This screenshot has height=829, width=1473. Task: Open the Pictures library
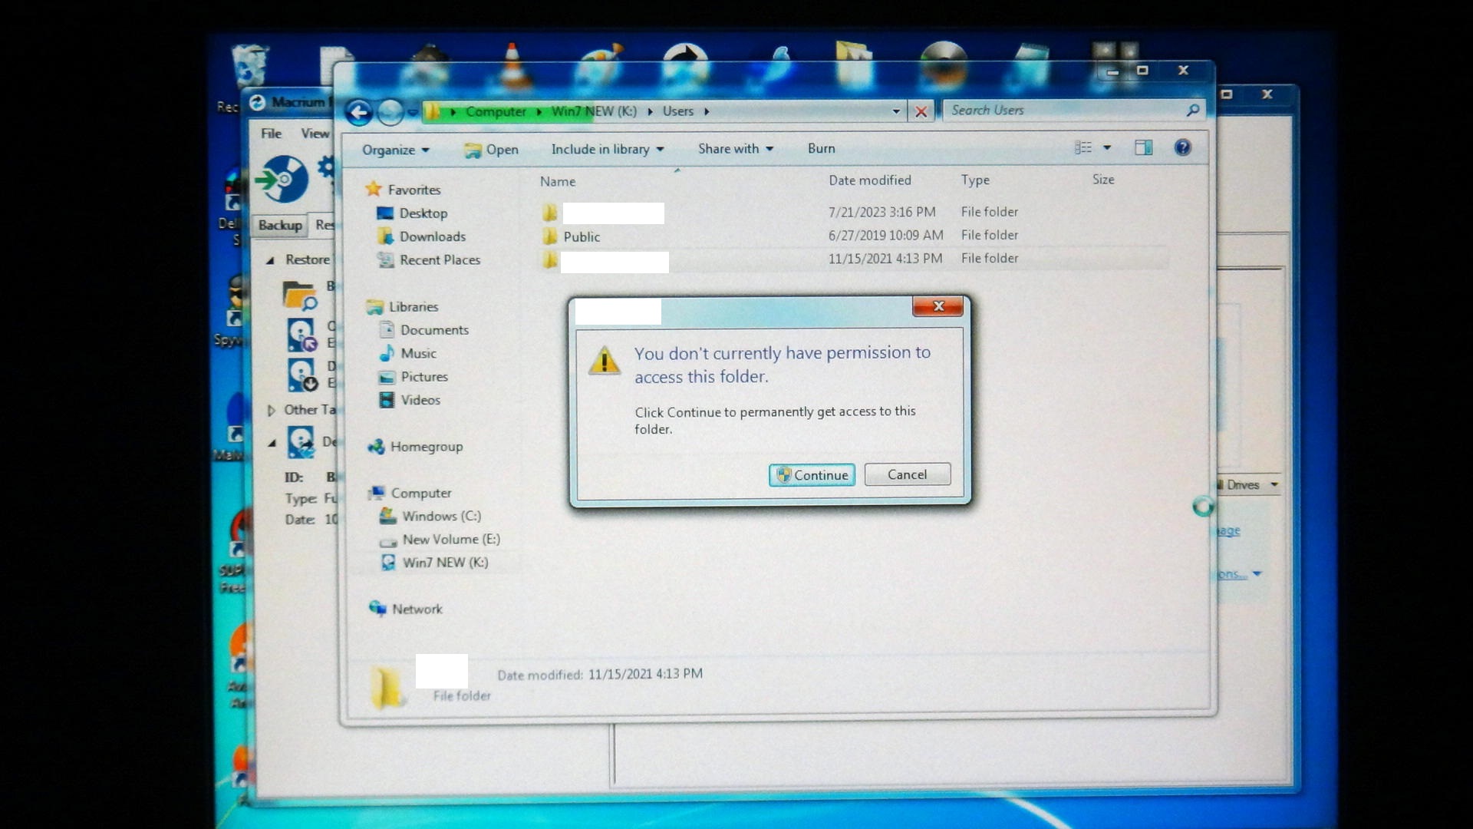(423, 377)
